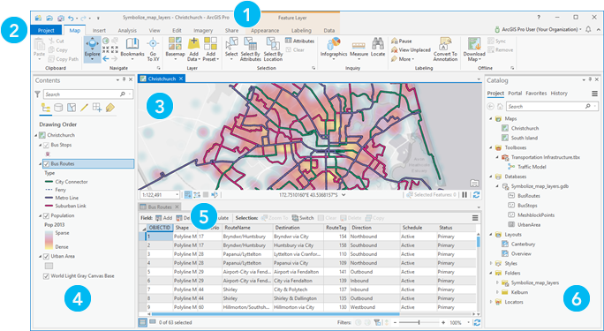Click Switch selection button in table
This screenshot has width=604, height=331.
pos(303,218)
